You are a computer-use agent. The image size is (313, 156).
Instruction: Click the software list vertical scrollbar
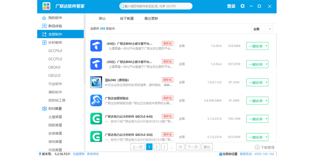pyautogui.click(x=276, y=50)
